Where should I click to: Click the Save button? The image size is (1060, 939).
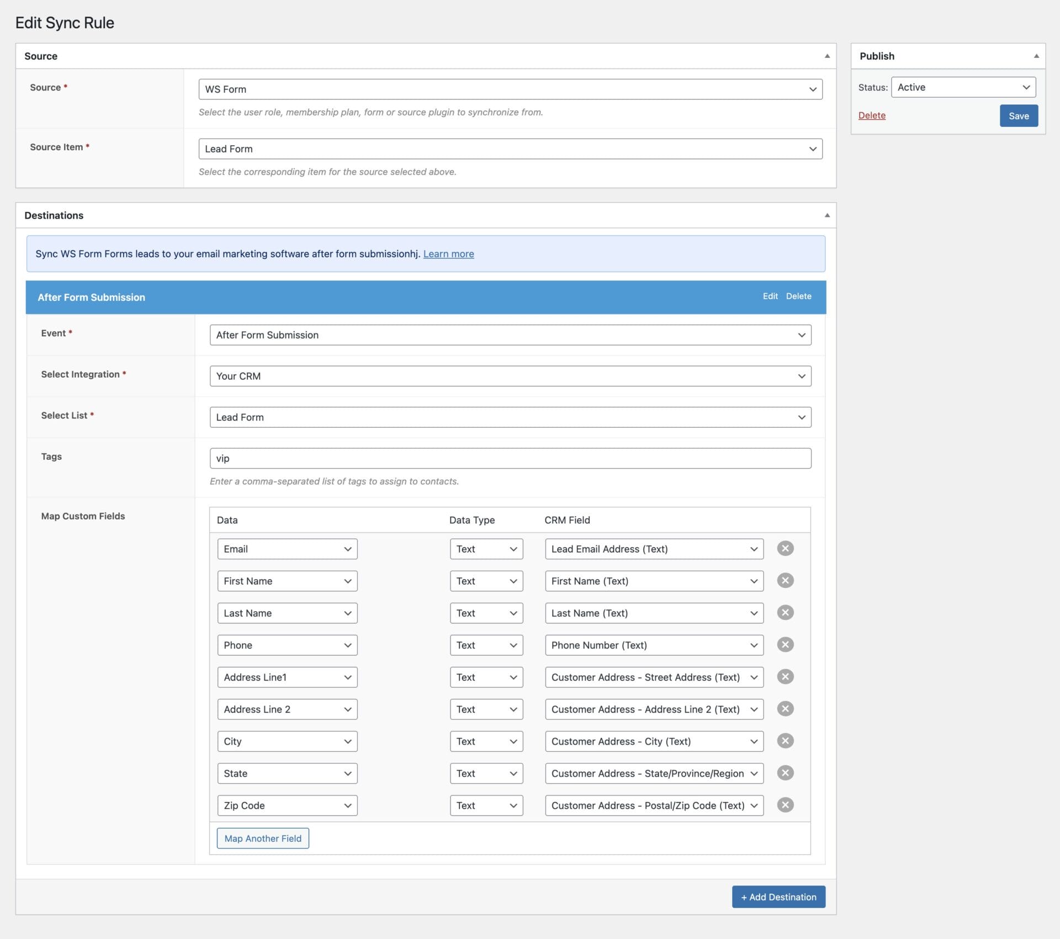1018,116
